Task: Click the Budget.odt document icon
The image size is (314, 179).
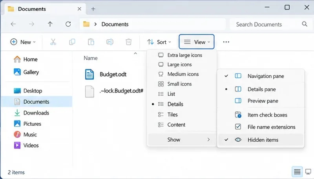Action: [x=89, y=74]
